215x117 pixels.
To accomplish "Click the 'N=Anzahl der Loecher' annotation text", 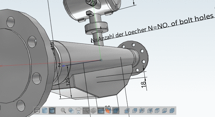I will coord(119,35).
